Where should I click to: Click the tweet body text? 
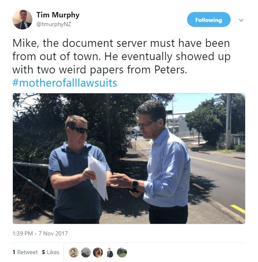122,56
